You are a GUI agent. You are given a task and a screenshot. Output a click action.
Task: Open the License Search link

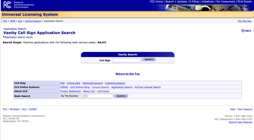point(101,87)
